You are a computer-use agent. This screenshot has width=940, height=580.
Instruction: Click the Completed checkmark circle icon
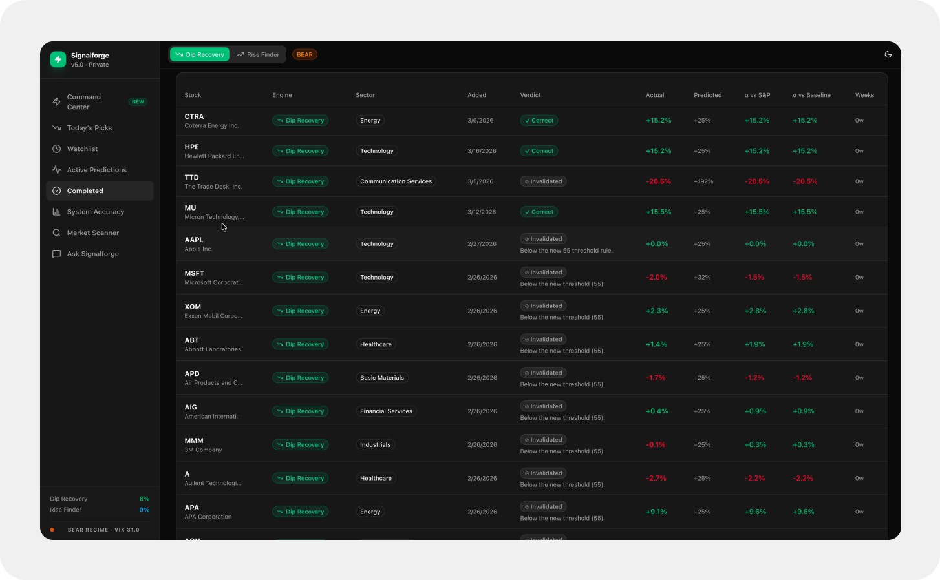(x=56, y=191)
